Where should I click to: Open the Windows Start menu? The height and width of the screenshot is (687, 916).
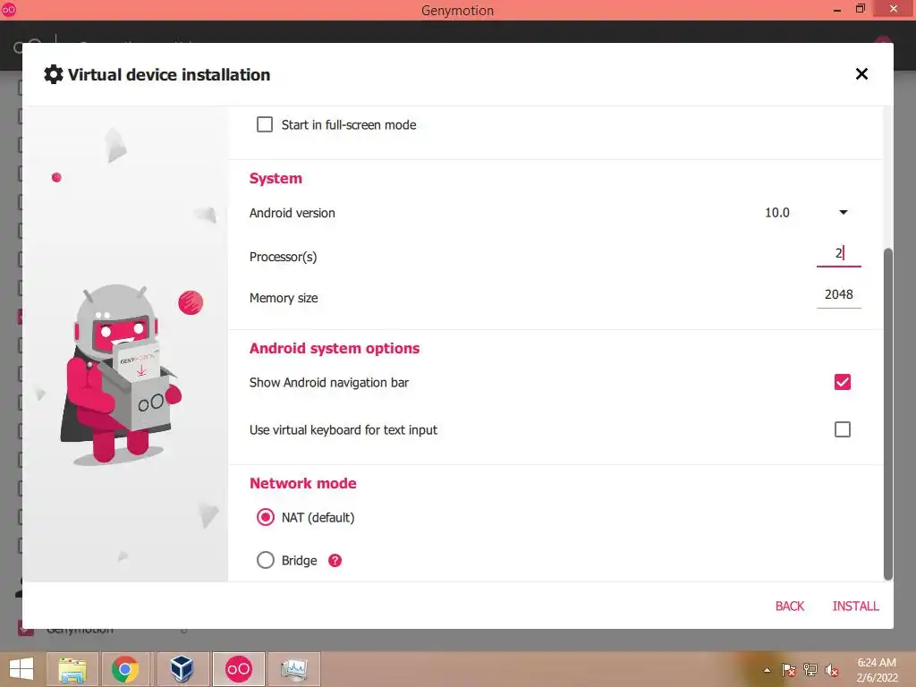[21, 669]
